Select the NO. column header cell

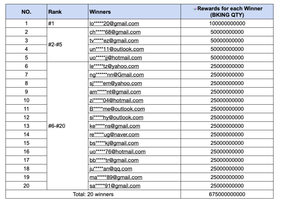pyautogui.click(x=26, y=12)
